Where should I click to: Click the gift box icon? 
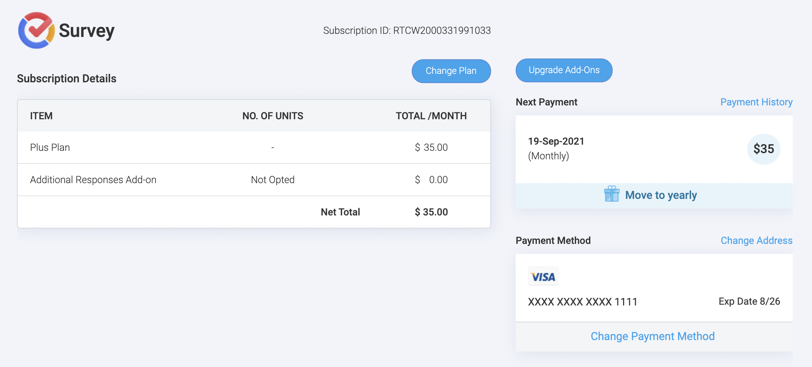[612, 194]
